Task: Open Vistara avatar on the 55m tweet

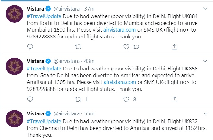Action: pos(15,119)
